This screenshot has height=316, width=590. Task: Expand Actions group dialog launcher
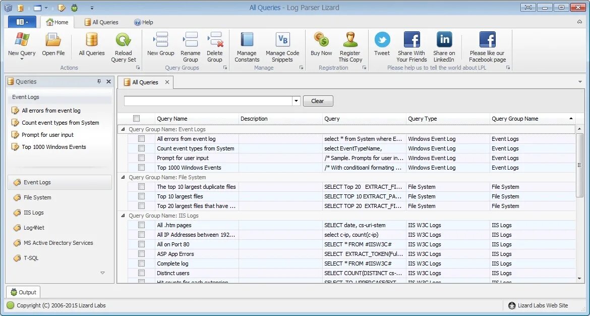pos(138,68)
